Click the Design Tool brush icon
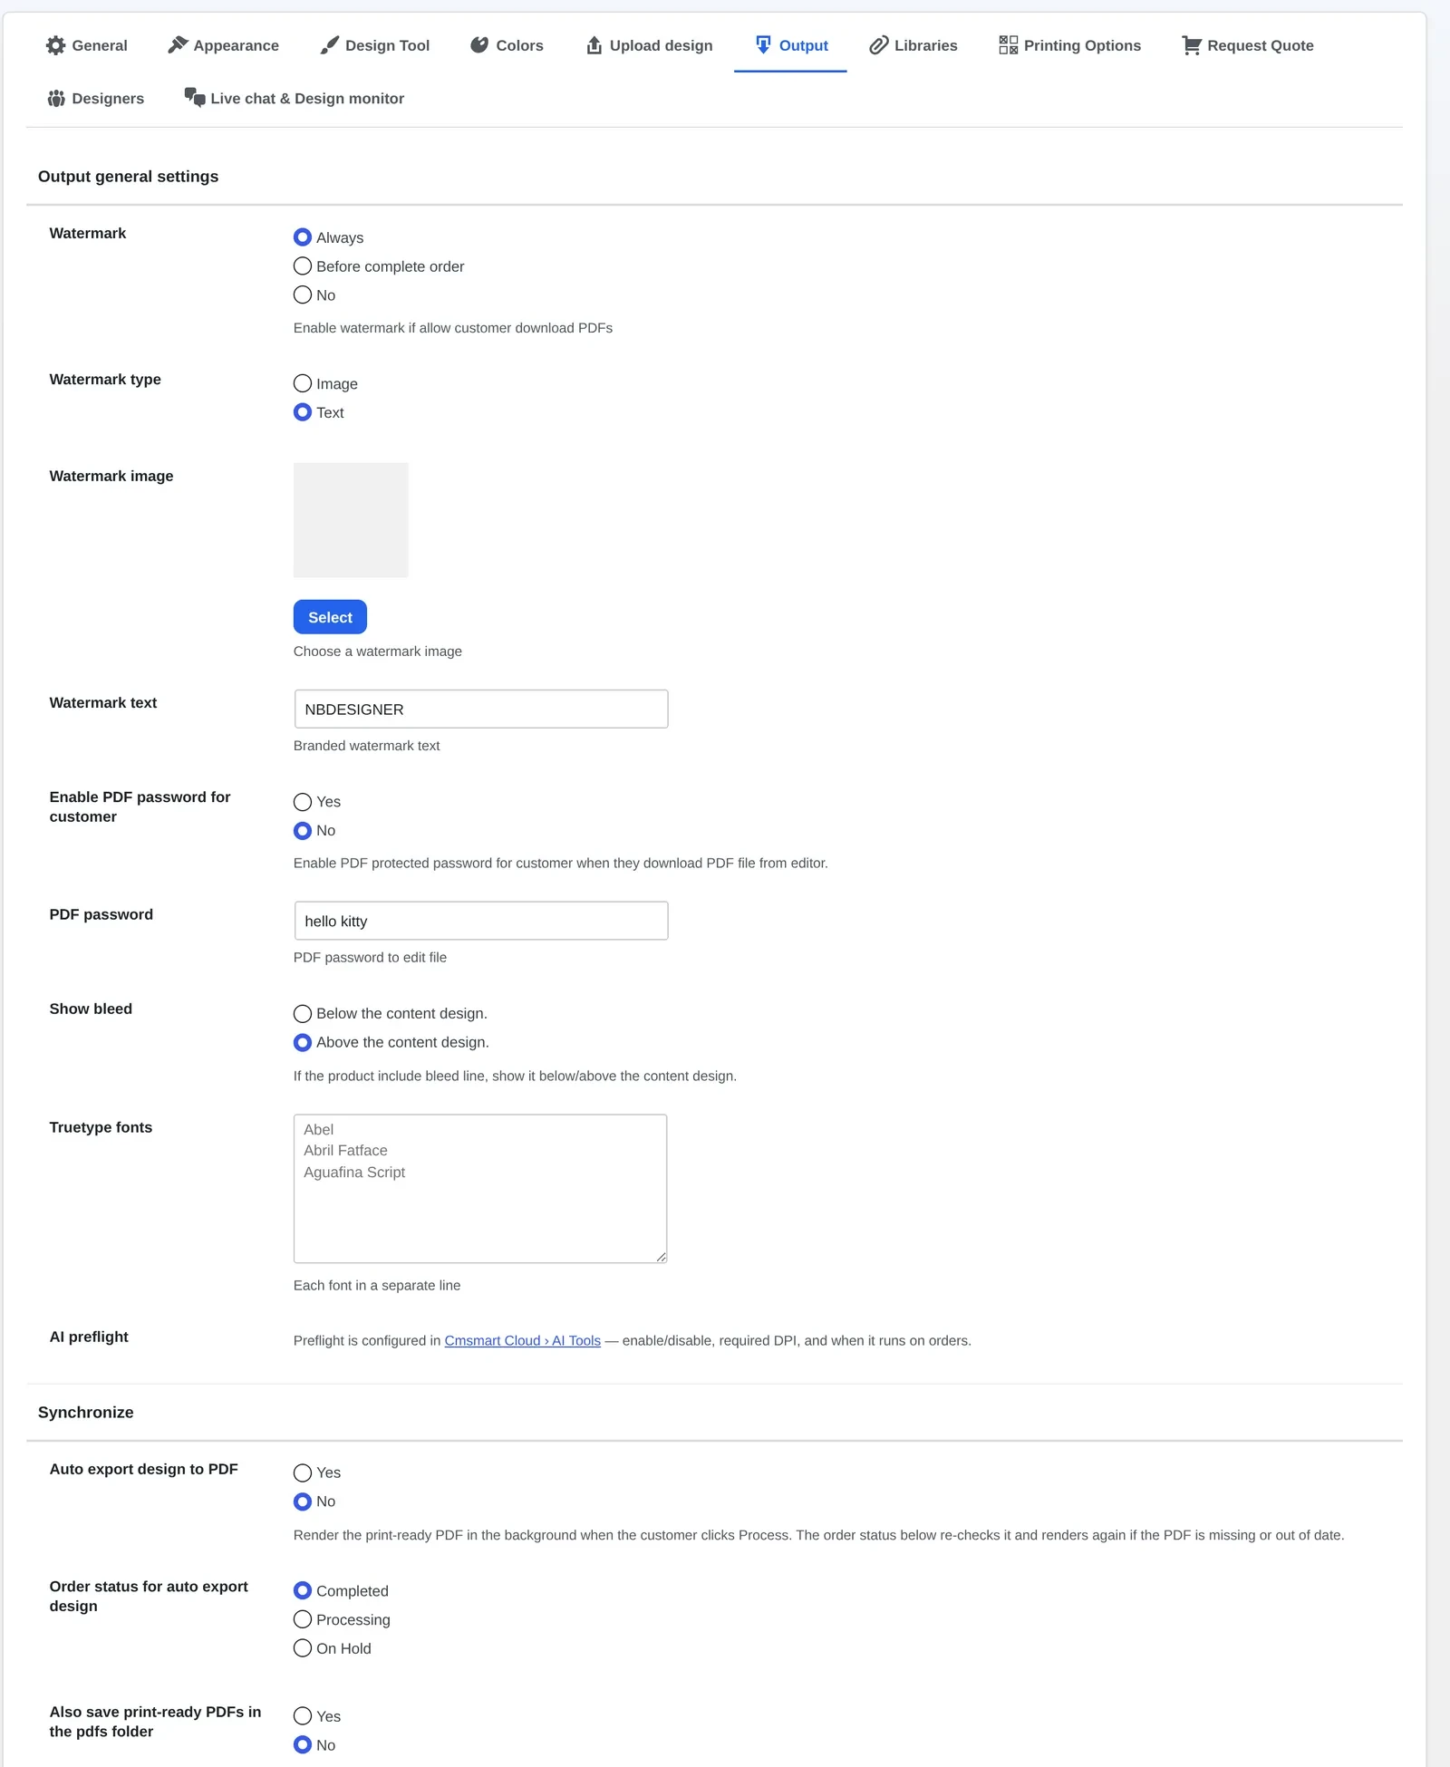1450x1767 pixels. click(x=330, y=45)
